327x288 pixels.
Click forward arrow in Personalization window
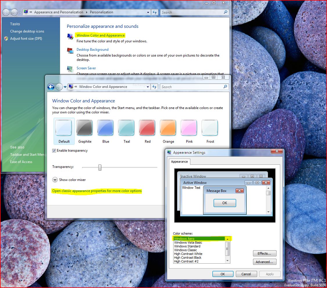click(14, 12)
